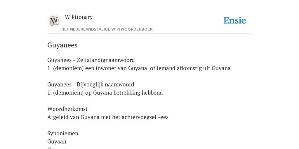
Task: Open the Ensie logo link
Action: coord(235,20)
